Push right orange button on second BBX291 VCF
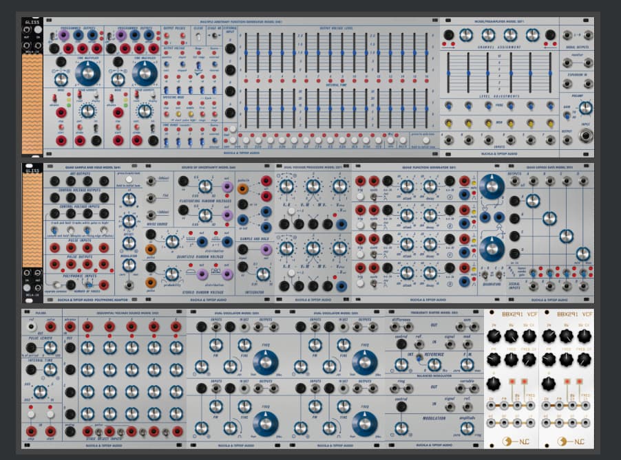The width and height of the screenshot is (621, 460). [x=580, y=382]
